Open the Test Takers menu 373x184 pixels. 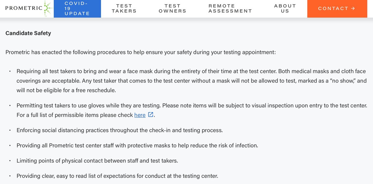tap(124, 9)
